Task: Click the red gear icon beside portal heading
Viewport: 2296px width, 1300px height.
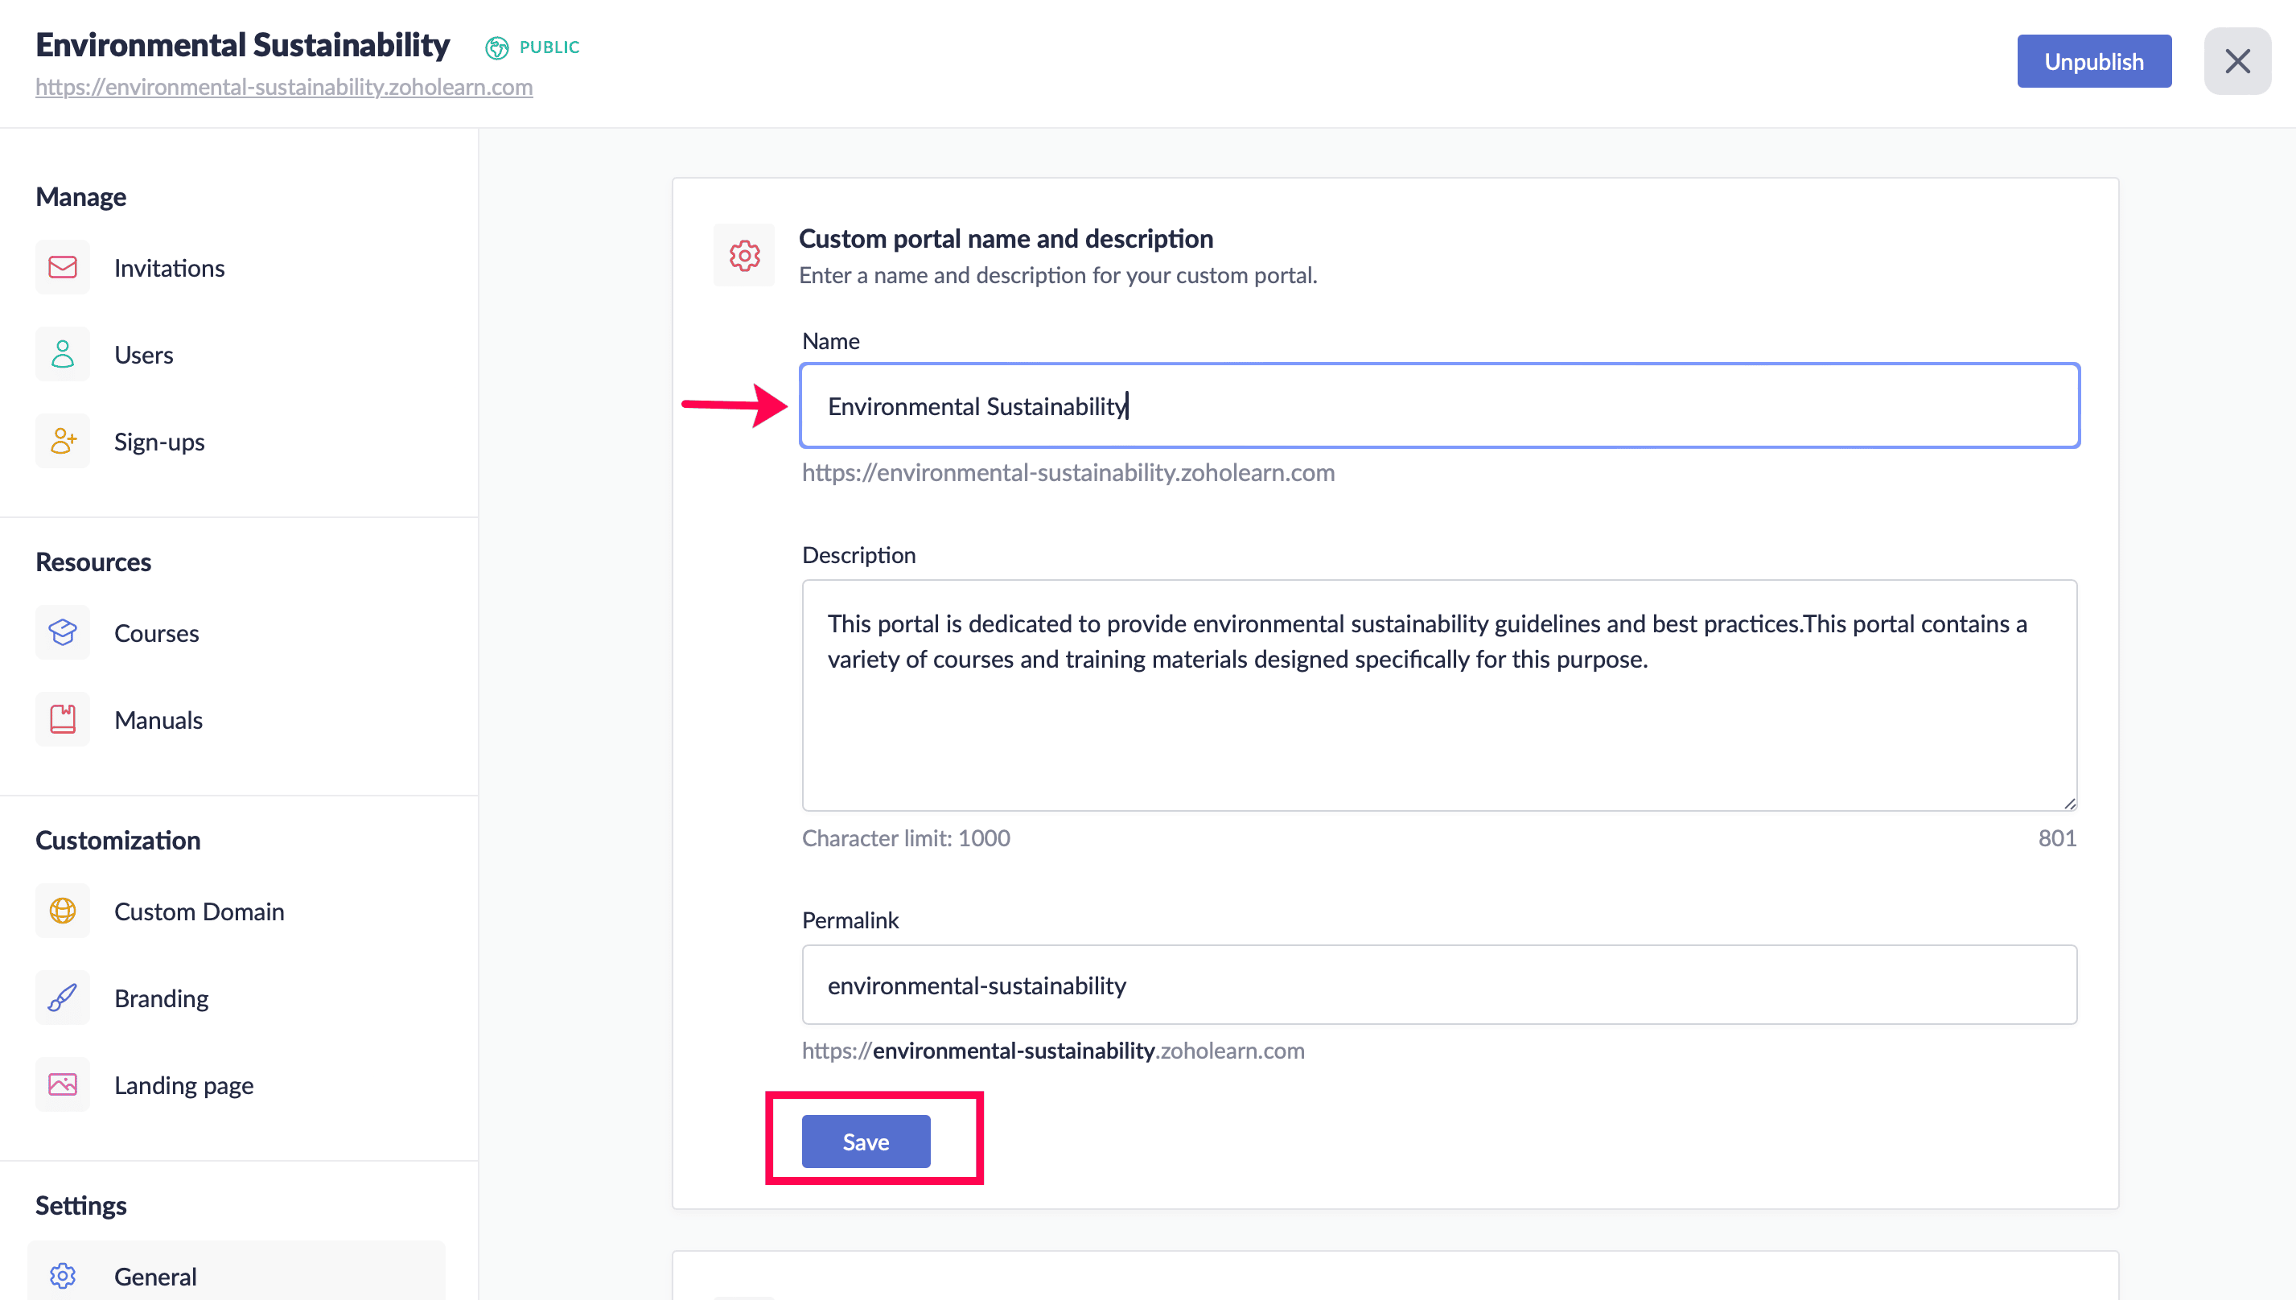Action: 743,255
